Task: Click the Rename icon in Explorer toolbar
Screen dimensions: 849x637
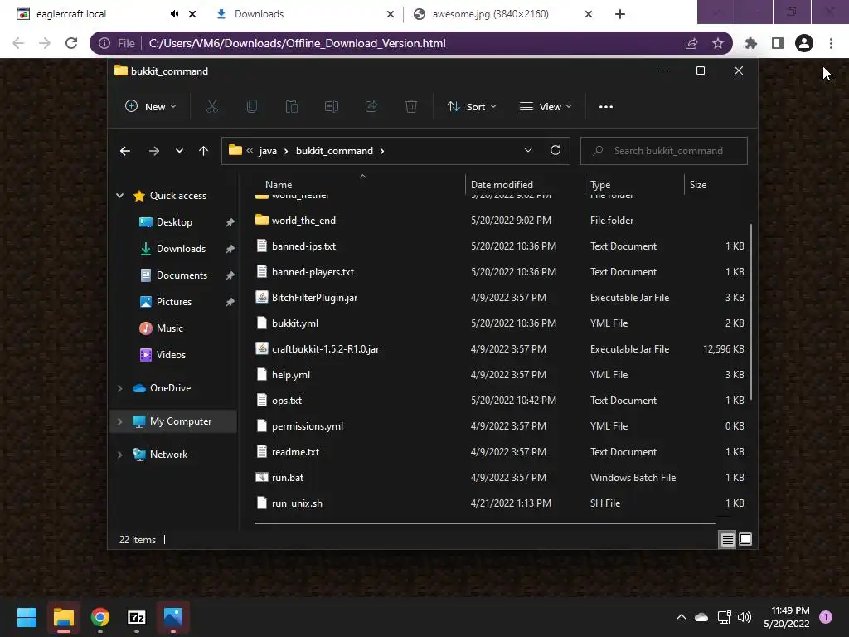Action: click(332, 107)
